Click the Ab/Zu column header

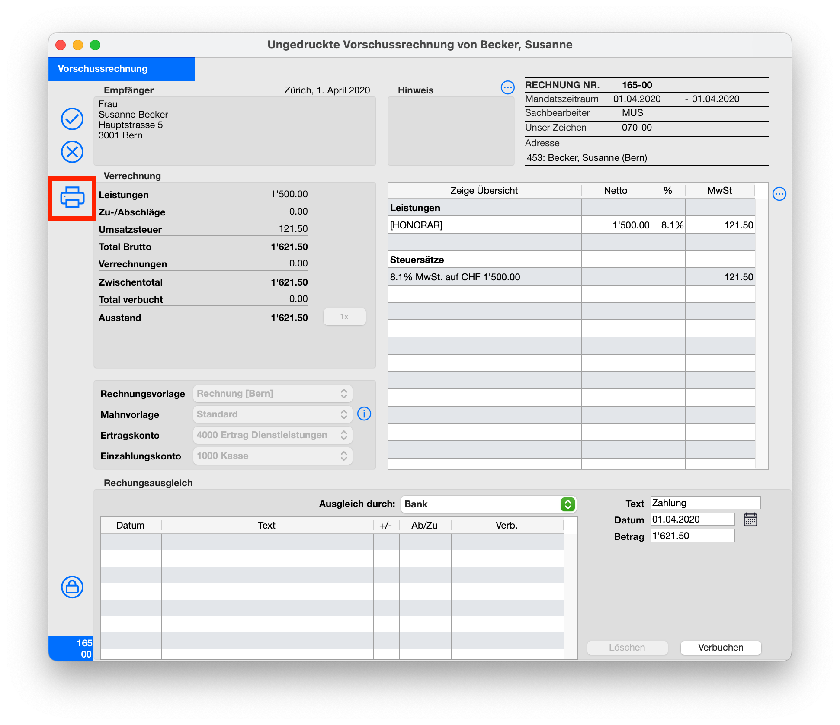tap(425, 525)
